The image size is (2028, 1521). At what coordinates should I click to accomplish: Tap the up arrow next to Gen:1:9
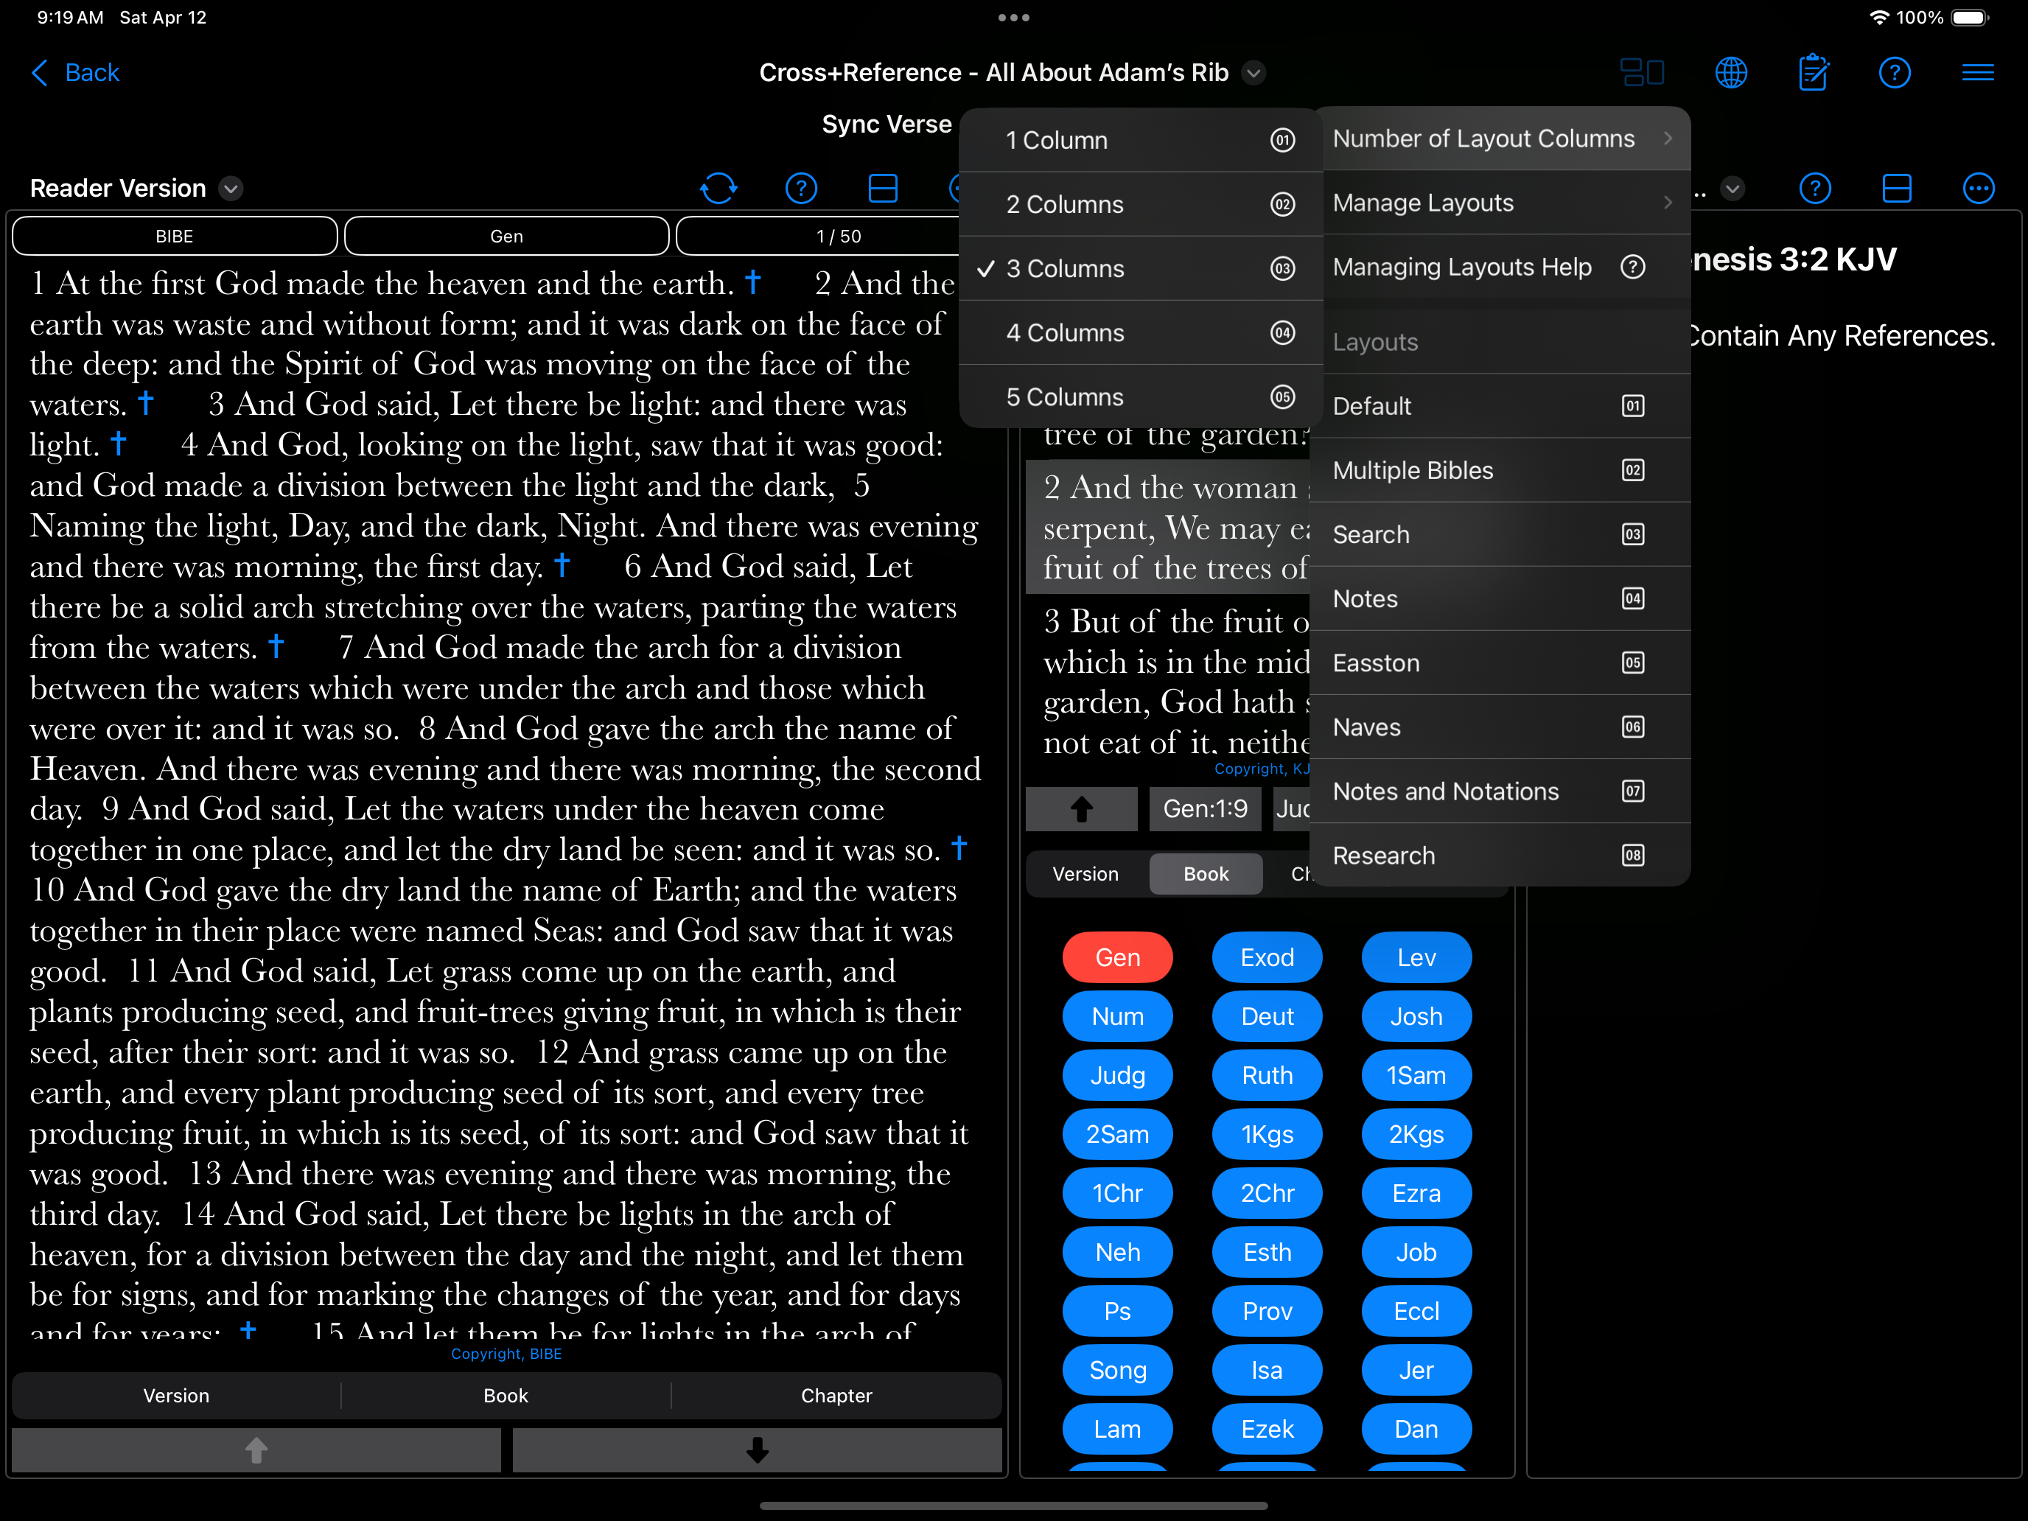[x=1082, y=808]
